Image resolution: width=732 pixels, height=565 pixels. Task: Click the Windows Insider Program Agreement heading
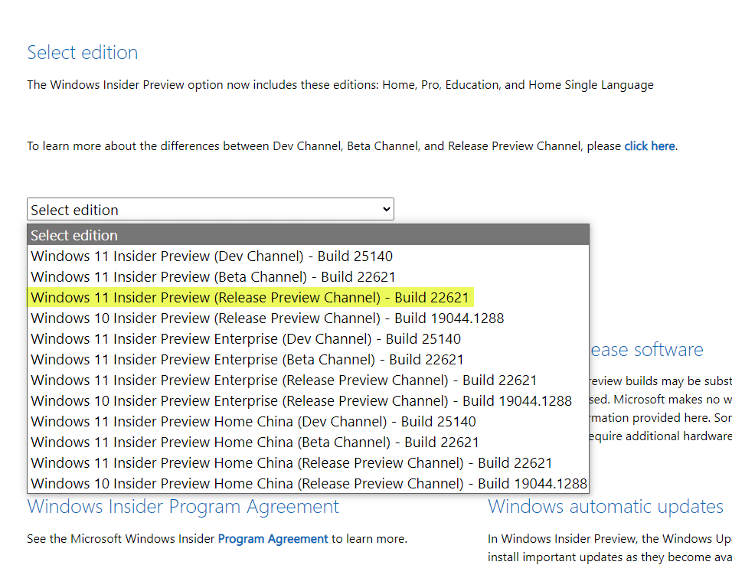point(183,506)
